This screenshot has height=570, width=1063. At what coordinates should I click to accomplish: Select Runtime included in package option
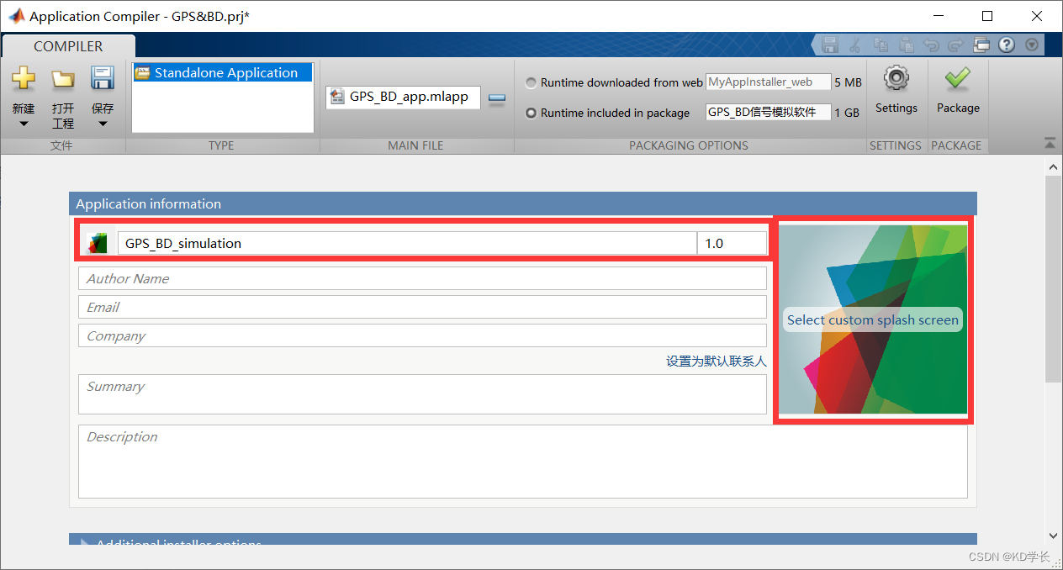click(x=531, y=113)
